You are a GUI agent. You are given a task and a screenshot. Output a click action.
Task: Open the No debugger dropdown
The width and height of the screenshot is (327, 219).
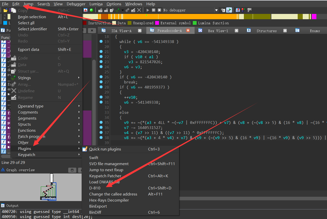(216, 10)
